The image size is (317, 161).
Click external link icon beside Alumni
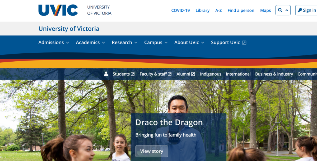193,74
